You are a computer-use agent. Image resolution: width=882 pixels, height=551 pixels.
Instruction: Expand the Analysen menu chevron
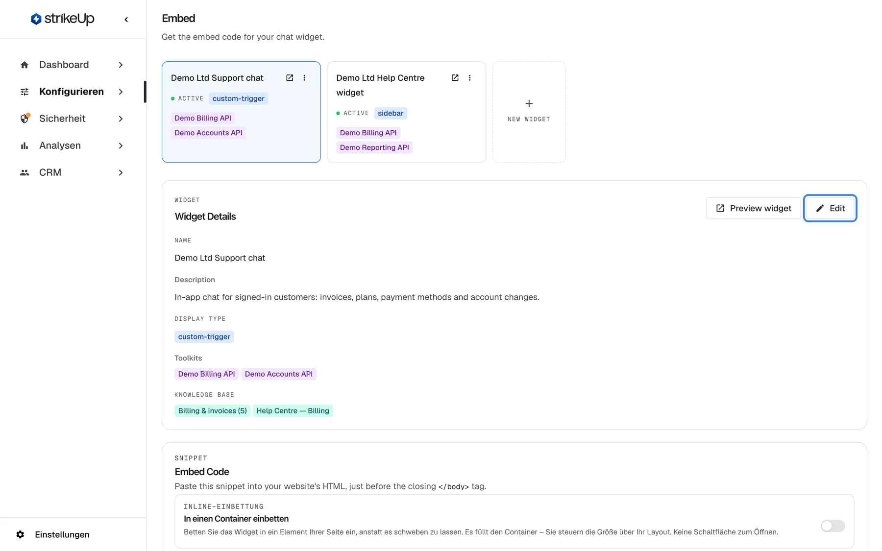(x=121, y=145)
